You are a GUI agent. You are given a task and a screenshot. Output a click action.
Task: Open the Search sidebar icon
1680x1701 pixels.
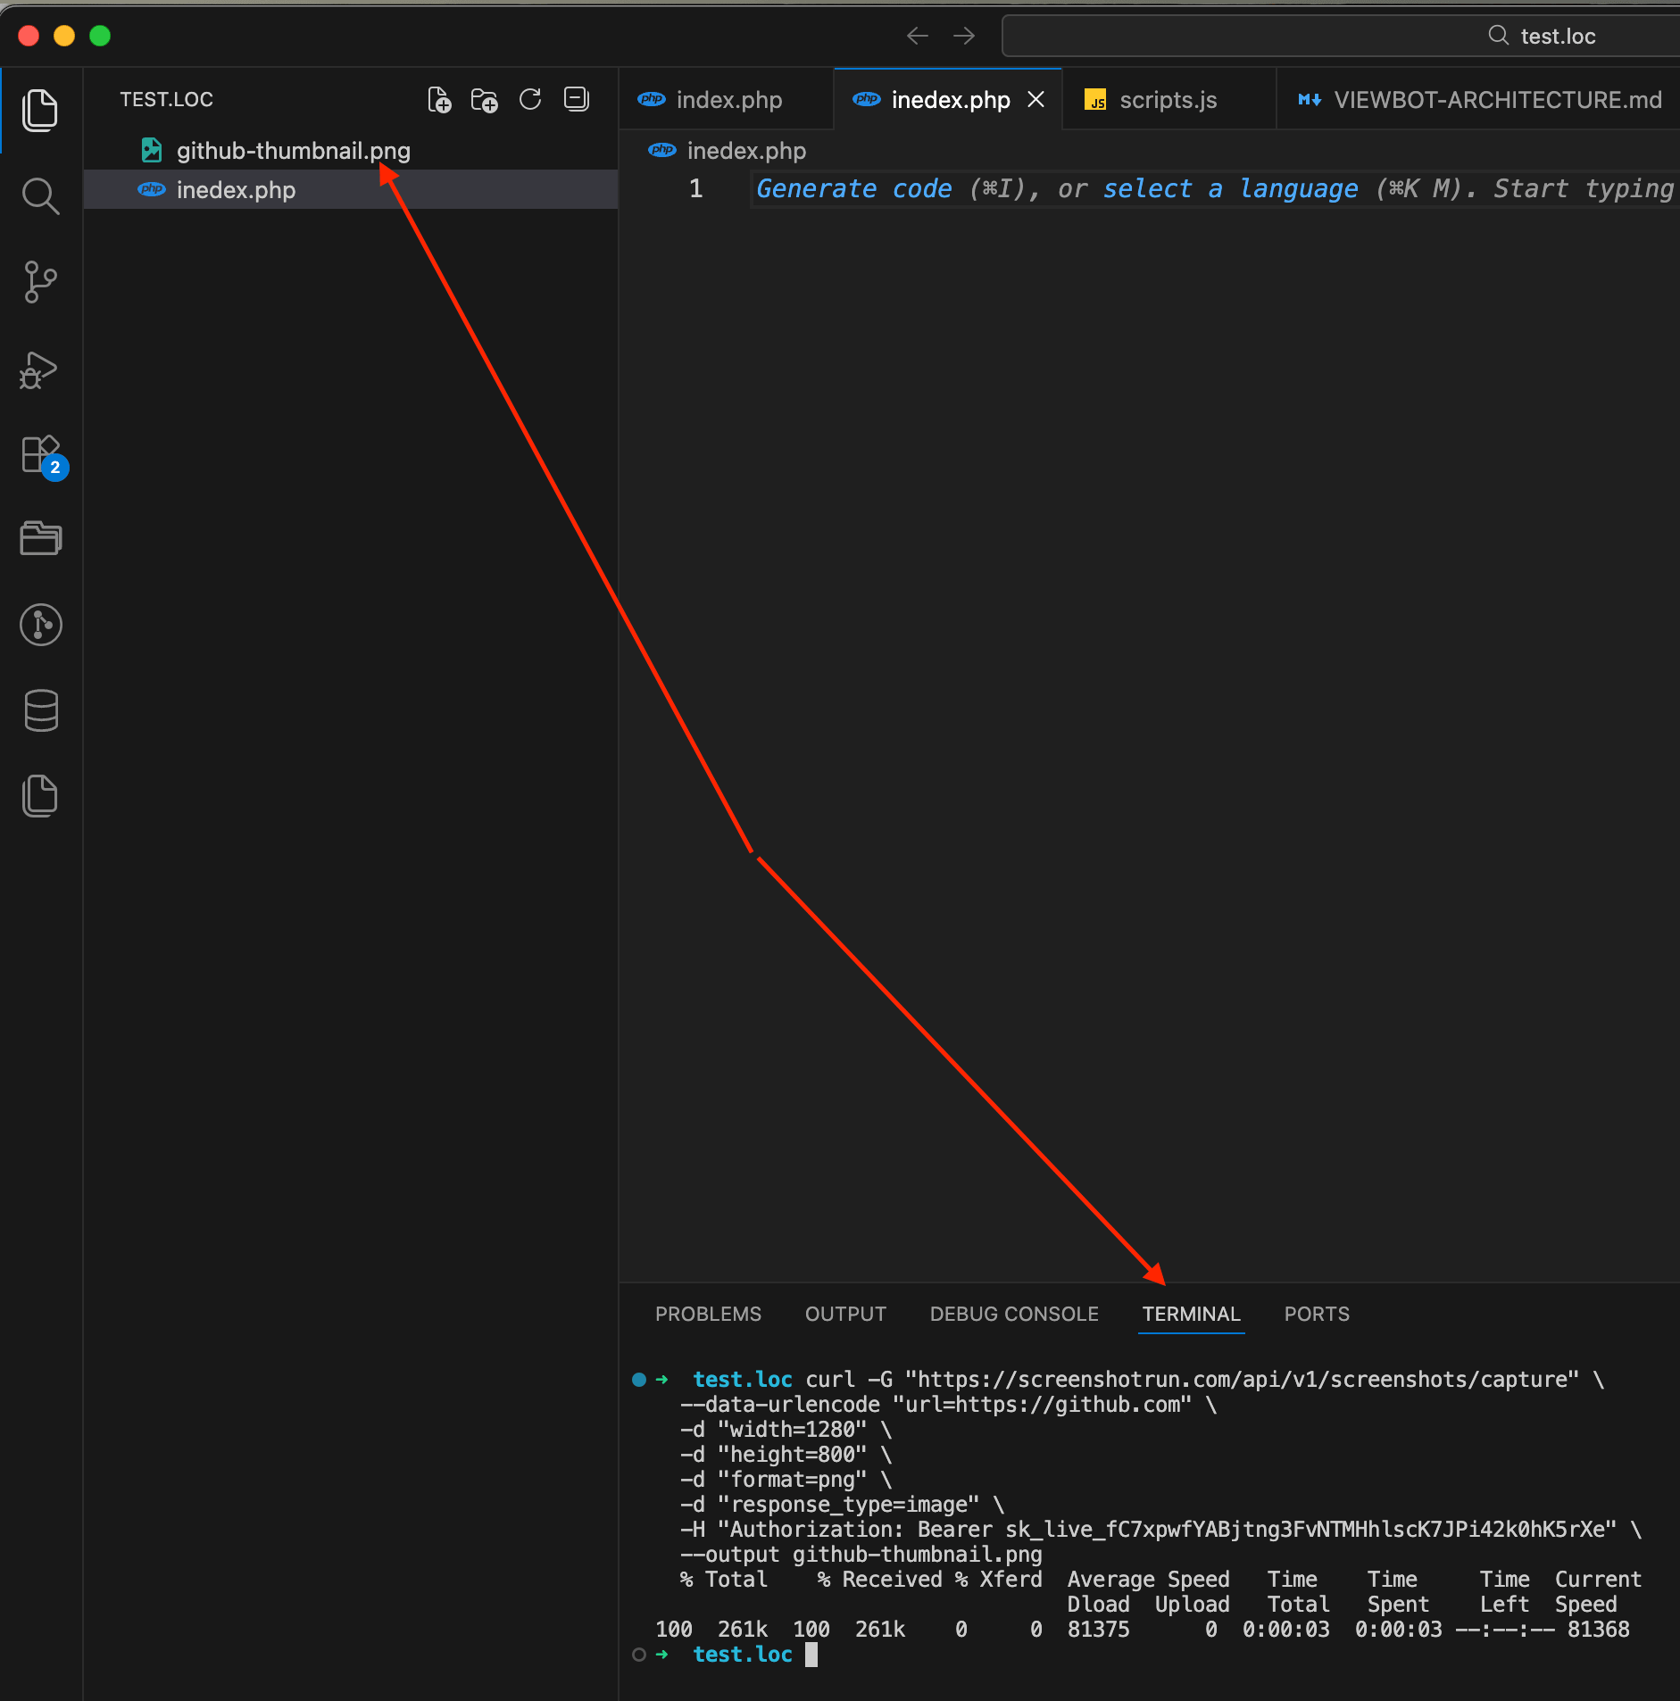coord(40,195)
